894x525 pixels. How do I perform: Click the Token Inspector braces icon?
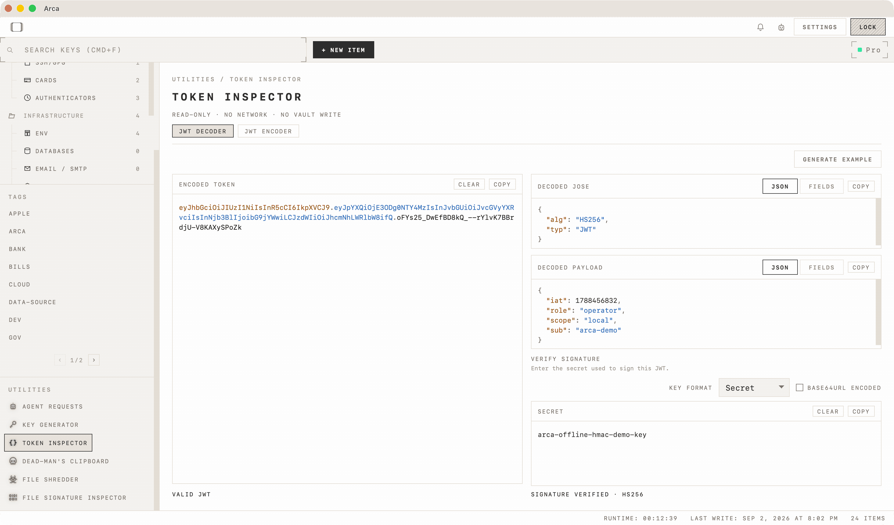coord(13,443)
